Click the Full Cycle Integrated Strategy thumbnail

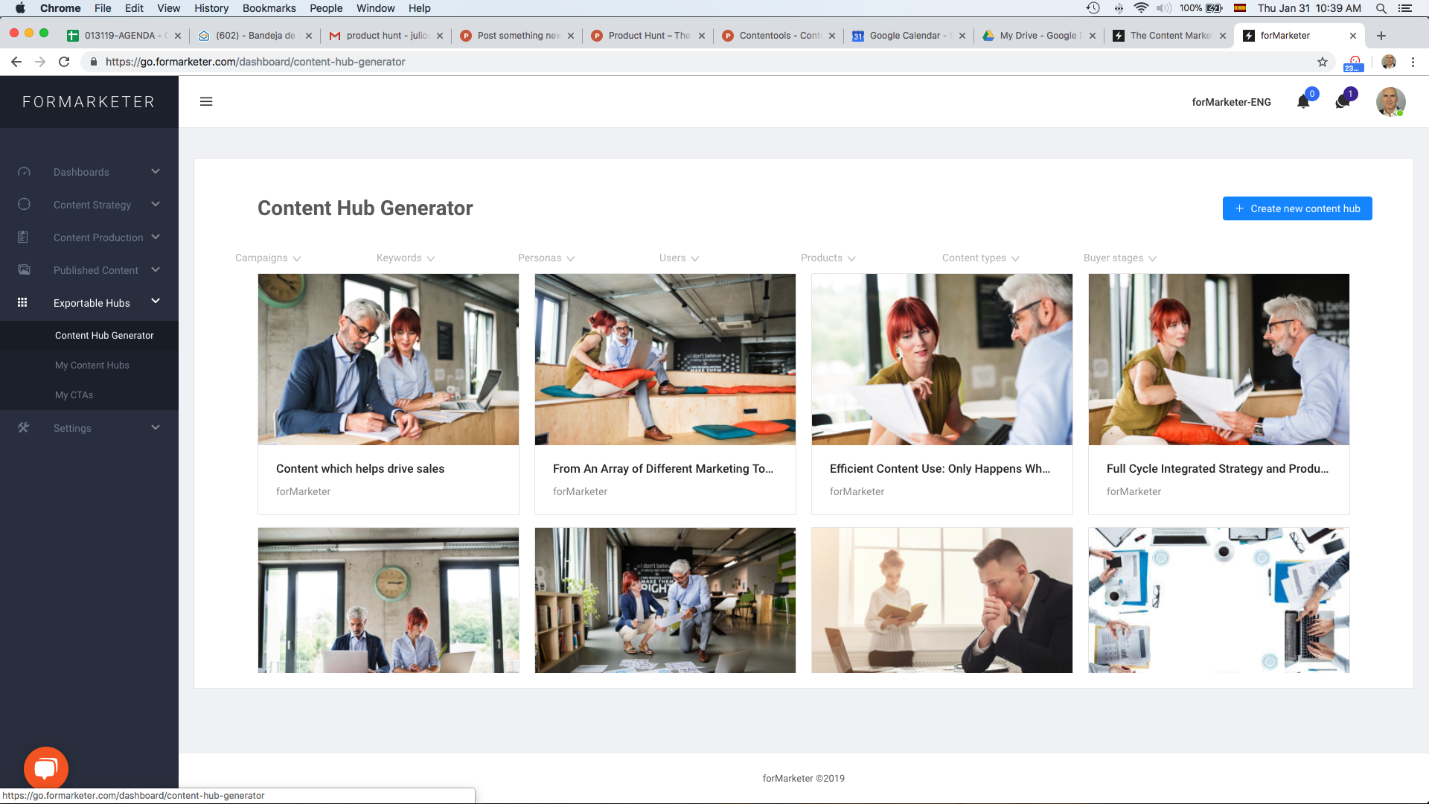click(1218, 360)
